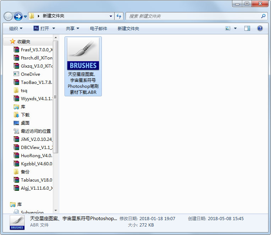Image resolution: width=271 pixels, height=235 pixels.
Task: Click the navigation pane scroll down arrow
Action: tap(56, 210)
